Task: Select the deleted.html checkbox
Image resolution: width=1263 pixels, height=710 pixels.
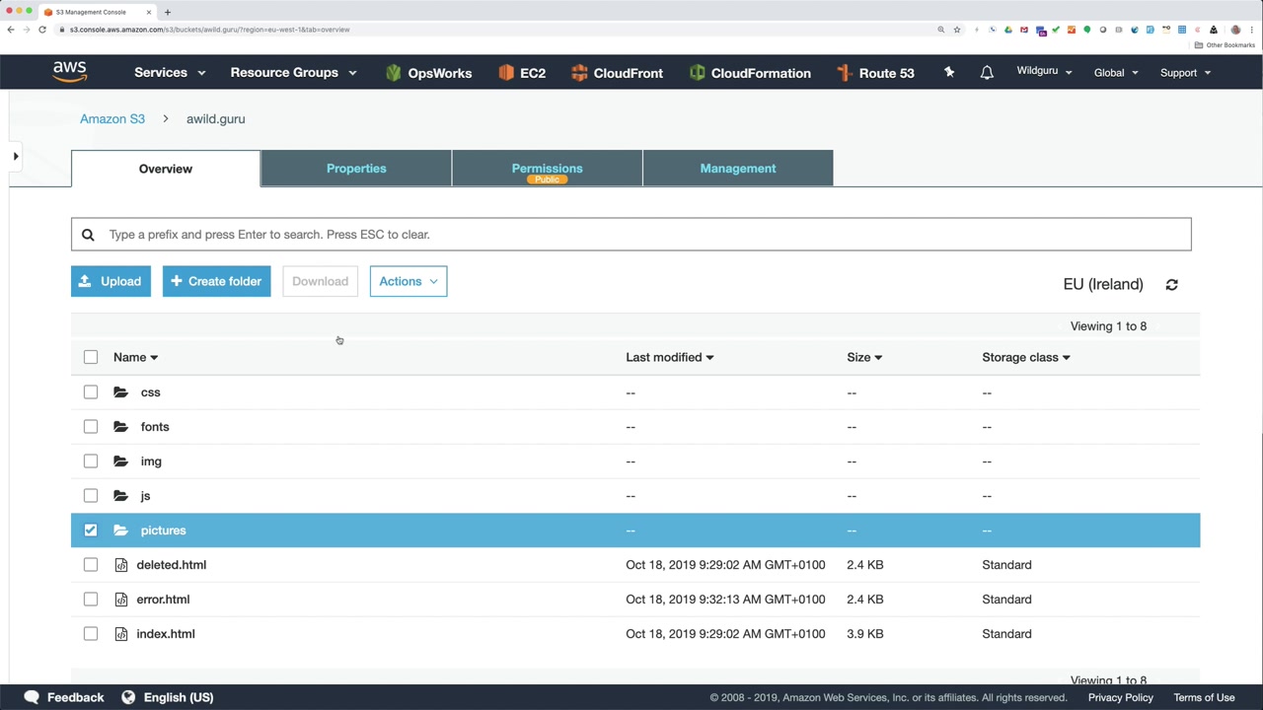Action: pyautogui.click(x=91, y=565)
